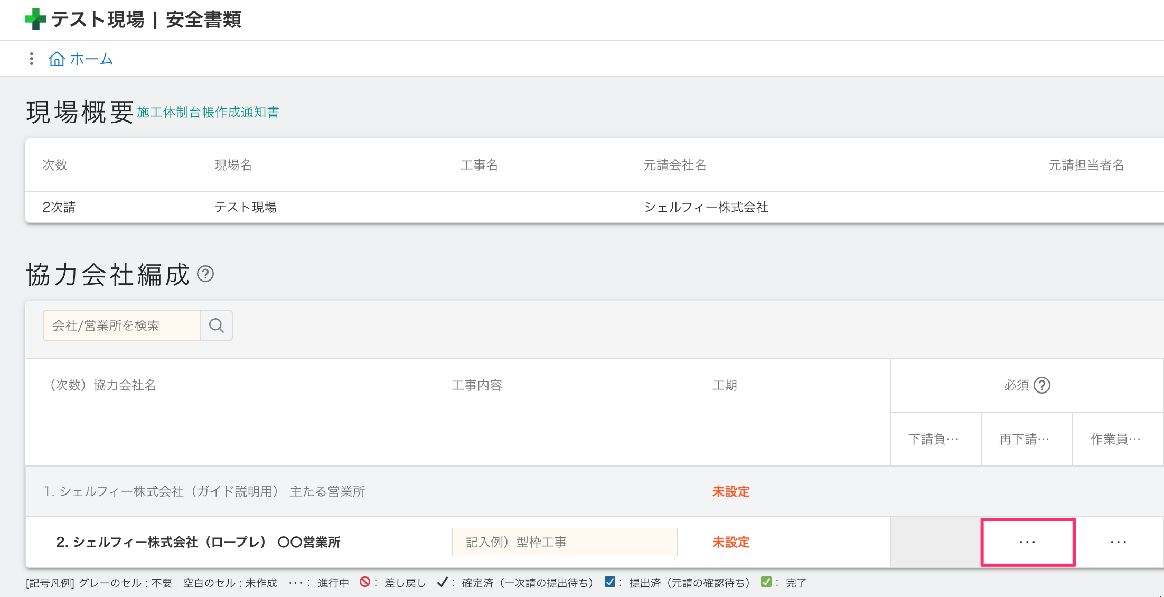Click the 下請負… column header
The width and height of the screenshot is (1164, 597).
933,439
